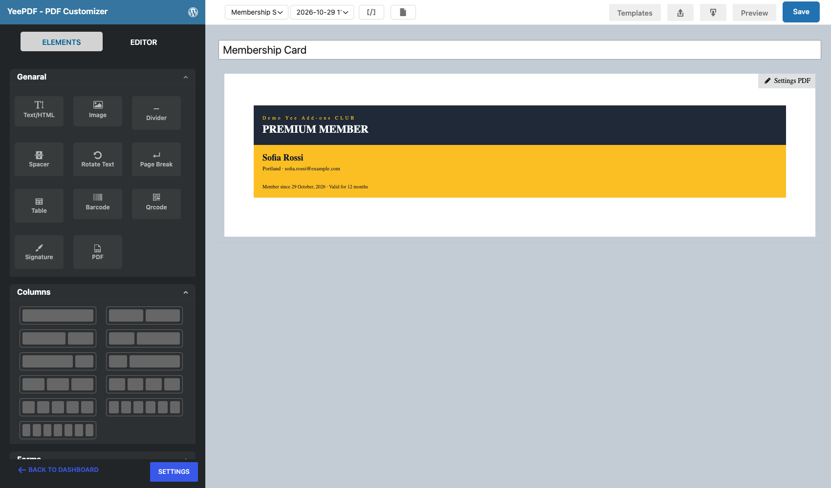The image size is (831, 488).
Task: Open the Membership template dropdown
Action: coord(257,12)
